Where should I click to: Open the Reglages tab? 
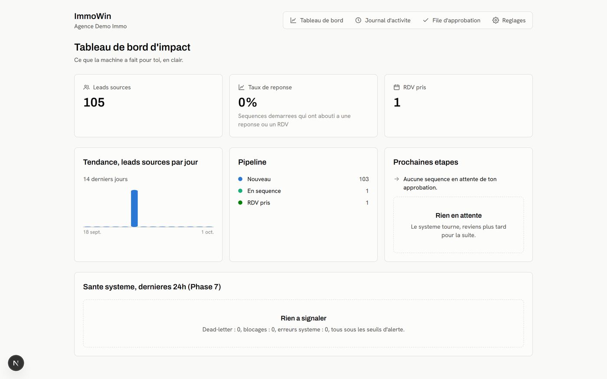click(x=509, y=20)
